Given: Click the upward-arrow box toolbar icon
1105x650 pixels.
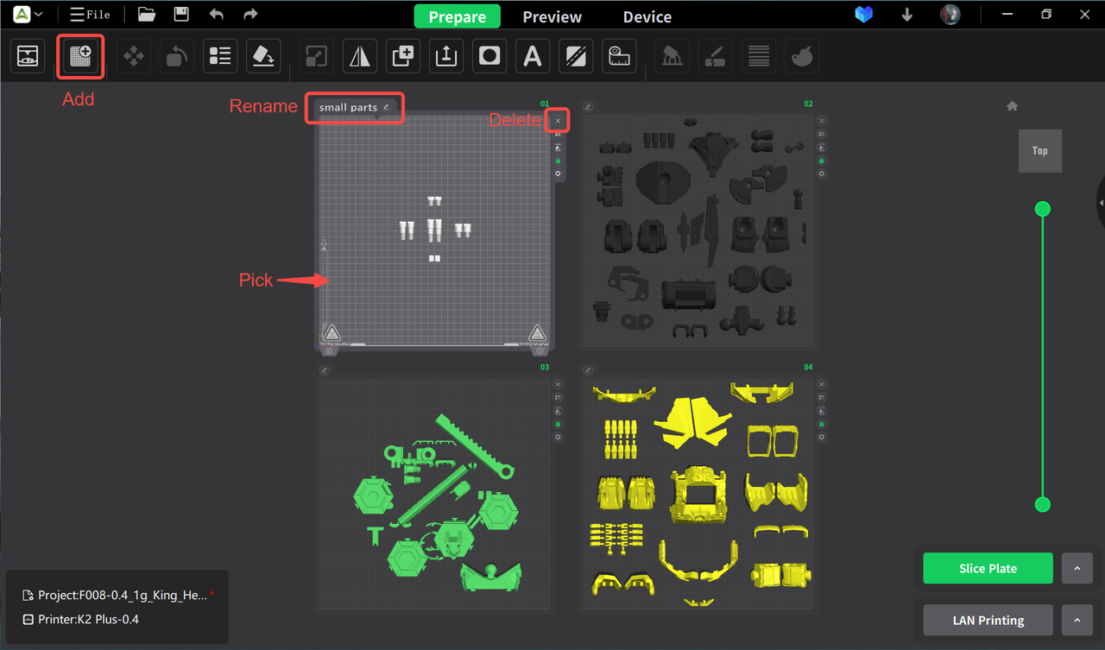Looking at the screenshot, I should pyautogui.click(x=445, y=56).
